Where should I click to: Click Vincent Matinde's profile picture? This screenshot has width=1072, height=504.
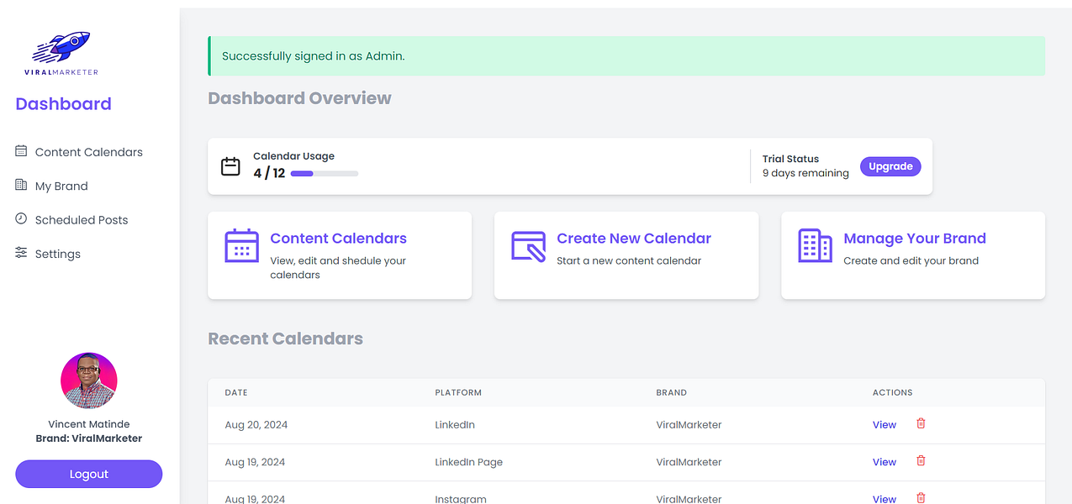coord(89,381)
